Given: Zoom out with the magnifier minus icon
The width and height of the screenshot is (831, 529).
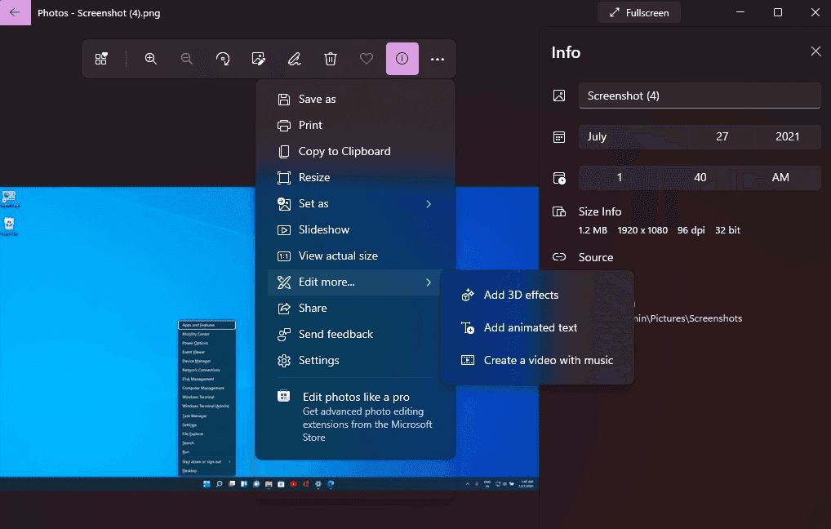Looking at the screenshot, I should (187, 59).
